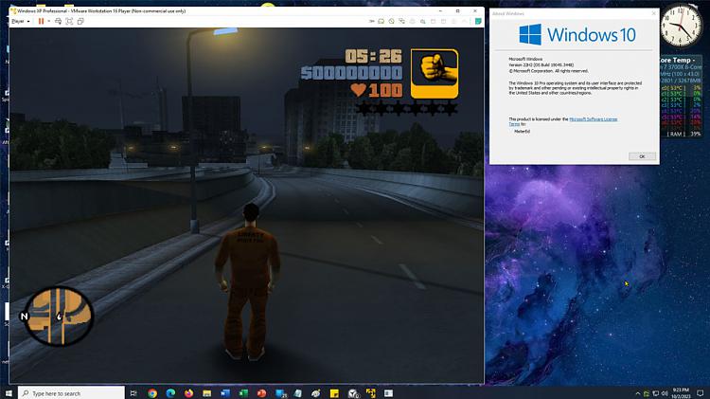Open the taskbar clock and date
Viewport: 710px width, 399px height.
tap(681, 393)
